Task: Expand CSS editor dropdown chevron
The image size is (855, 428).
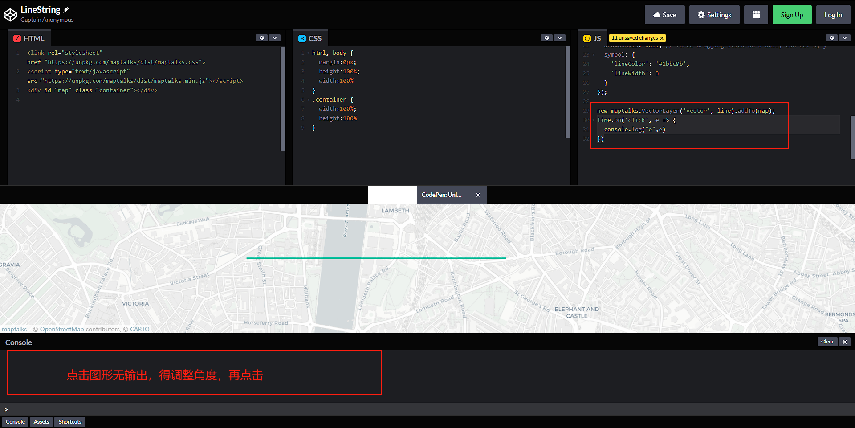Action: (560, 38)
